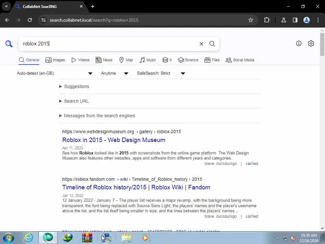The width and height of the screenshot is (325, 244).
Task: Open Chrome Labs flask icon
Action: point(283,20)
